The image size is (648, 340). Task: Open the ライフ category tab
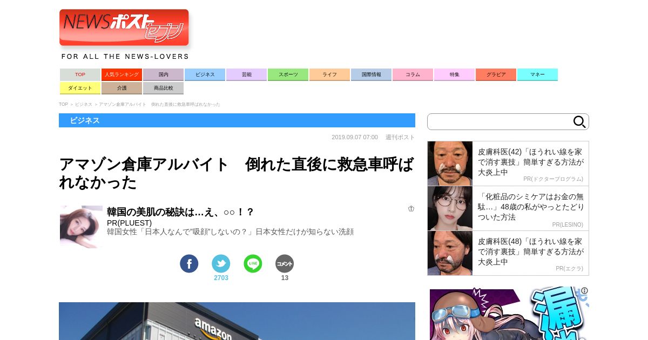[329, 74]
